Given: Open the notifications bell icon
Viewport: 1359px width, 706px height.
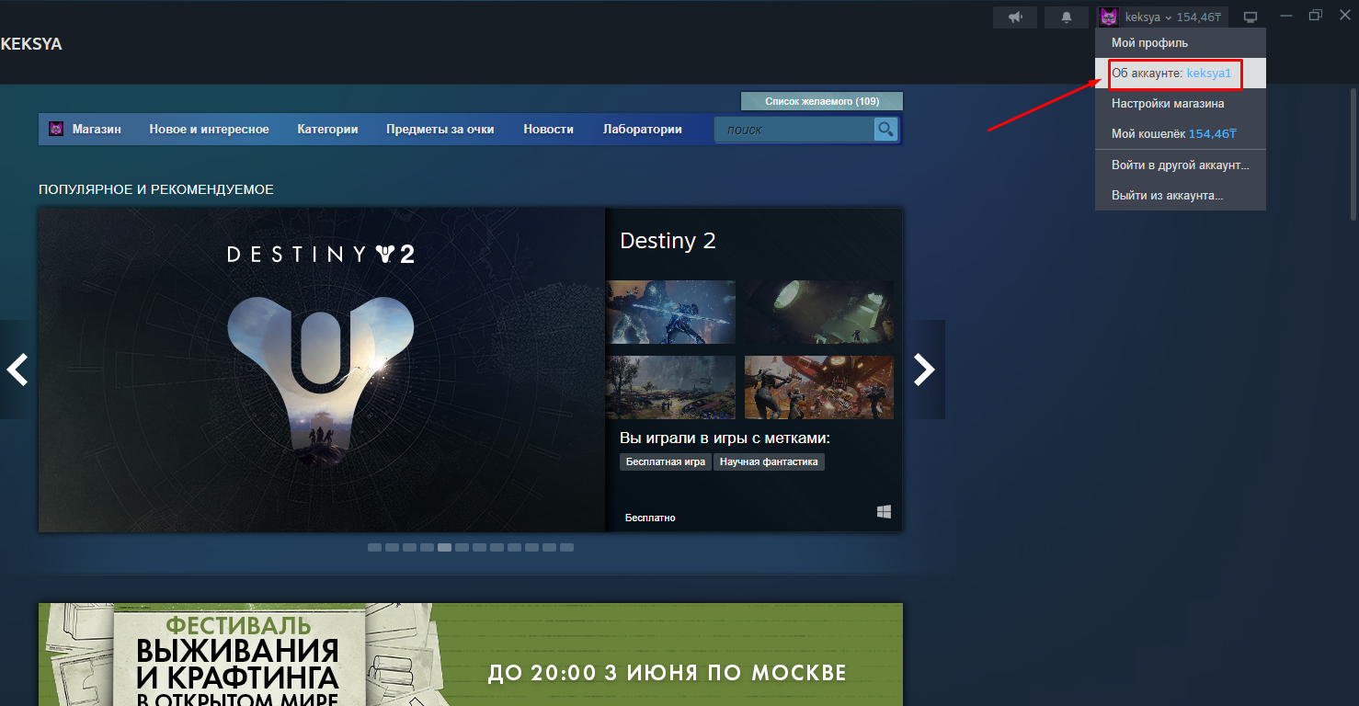Looking at the screenshot, I should [1067, 17].
